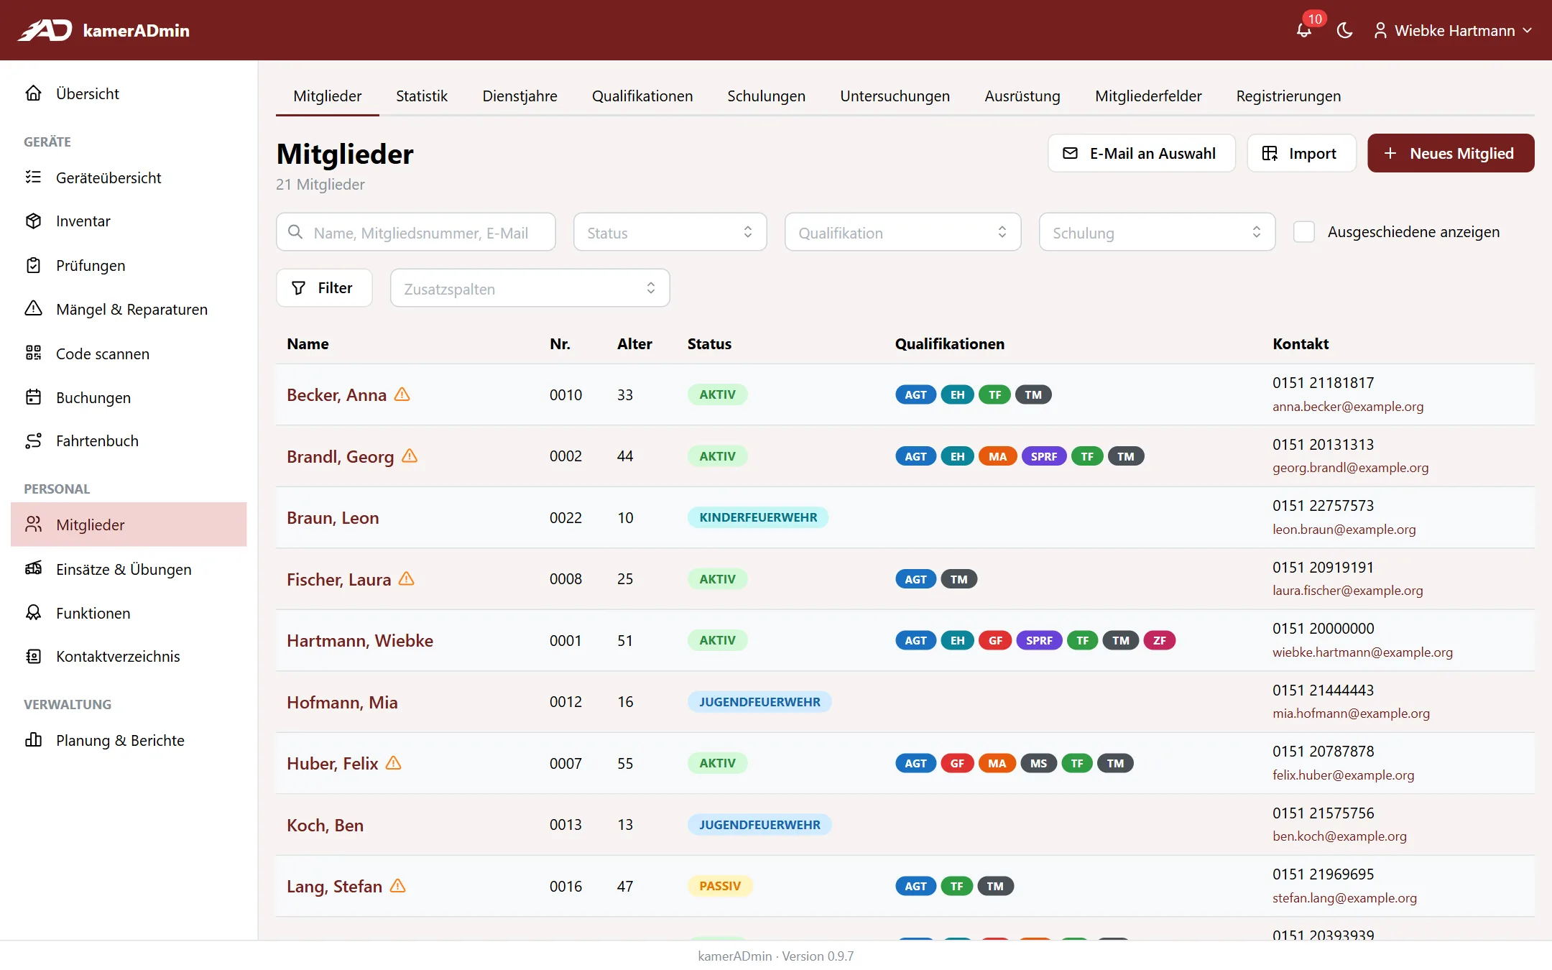Viewport: 1552px width, 970px height.
Task: Open Einsätze & Übungen in the sidebar
Action: [129, 569]
